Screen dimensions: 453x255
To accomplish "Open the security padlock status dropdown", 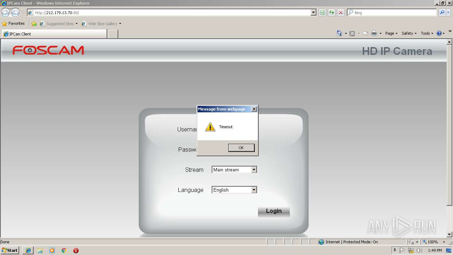I will (413, 242).
